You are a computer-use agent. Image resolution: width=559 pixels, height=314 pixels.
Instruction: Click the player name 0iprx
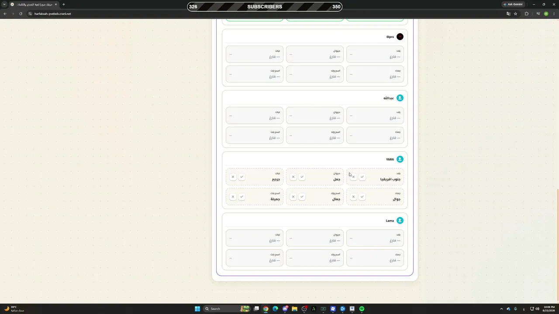[x=390, y=37]
